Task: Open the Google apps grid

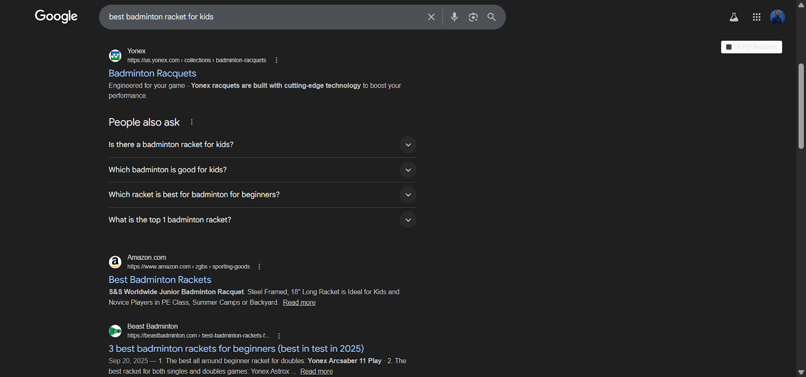Action: coord(757,17)
